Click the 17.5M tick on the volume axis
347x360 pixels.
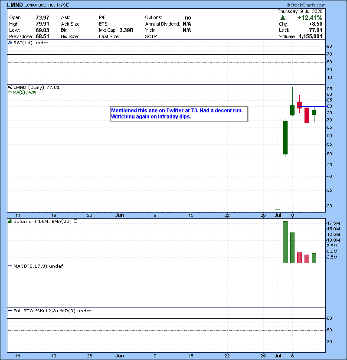[x=334, y=223]
